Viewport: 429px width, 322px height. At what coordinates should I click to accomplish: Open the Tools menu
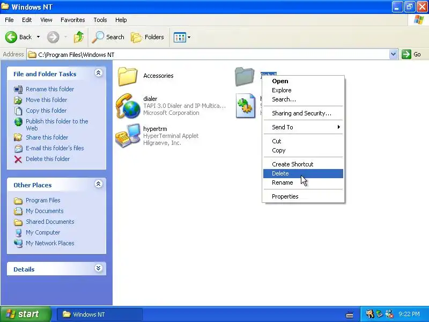[100, 20]
